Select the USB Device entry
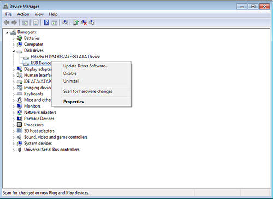The height and width of the screenshot is (199, 273). [x=40, y=63]
